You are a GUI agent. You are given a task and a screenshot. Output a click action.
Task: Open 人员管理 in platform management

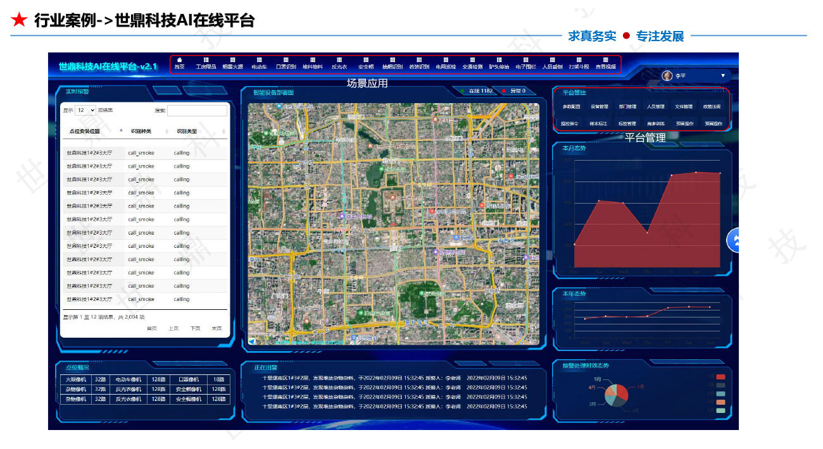click(655, 107)
